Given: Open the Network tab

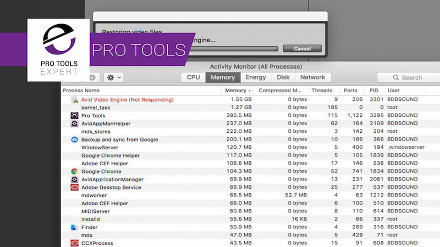Looking at the screenshot, I should pyautogui.click(x=312, y=77).
